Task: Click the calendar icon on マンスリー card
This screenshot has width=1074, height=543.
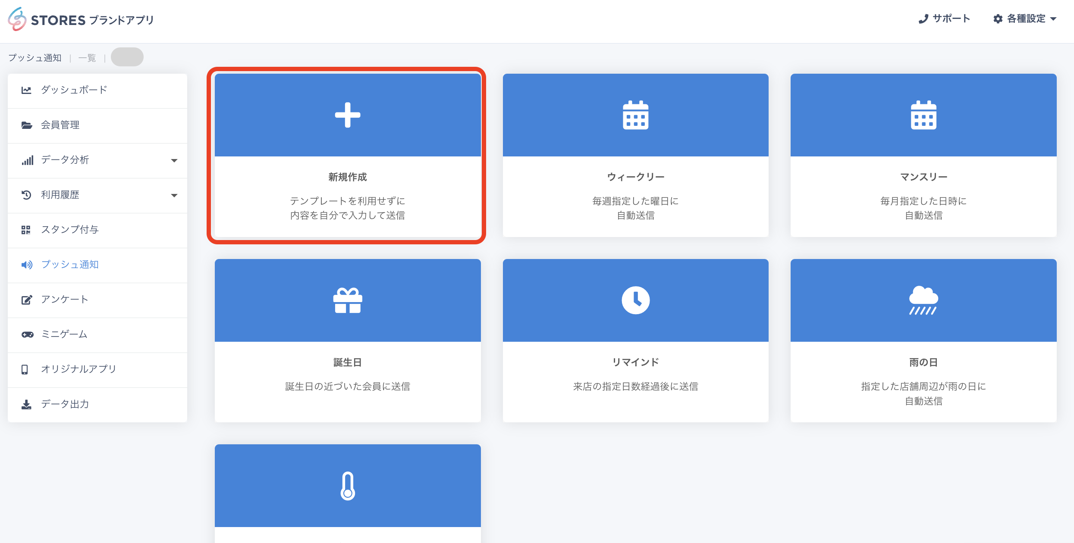Action: (x=923, y=115)
